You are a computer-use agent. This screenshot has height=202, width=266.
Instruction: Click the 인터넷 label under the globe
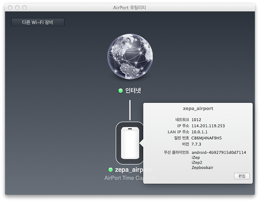pos(133,91)
